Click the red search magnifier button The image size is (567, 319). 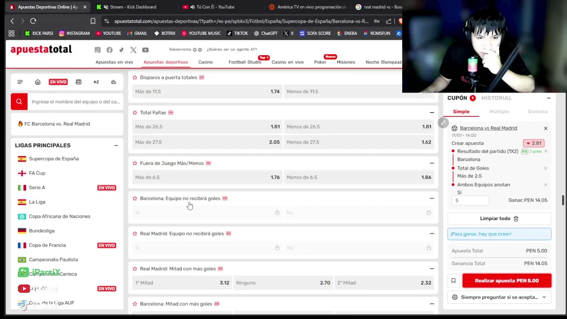point(19,101)
